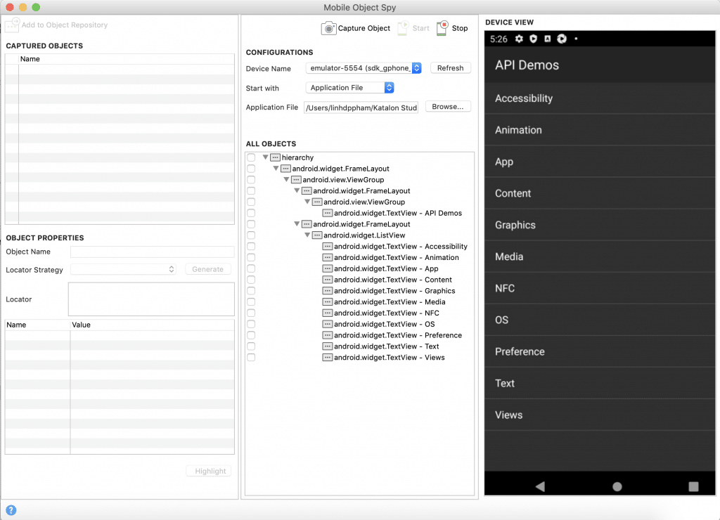The height and width of the screenshot is (520, 720).
Task: Open the Start with Application File dropdown
Action: [349, 88]
